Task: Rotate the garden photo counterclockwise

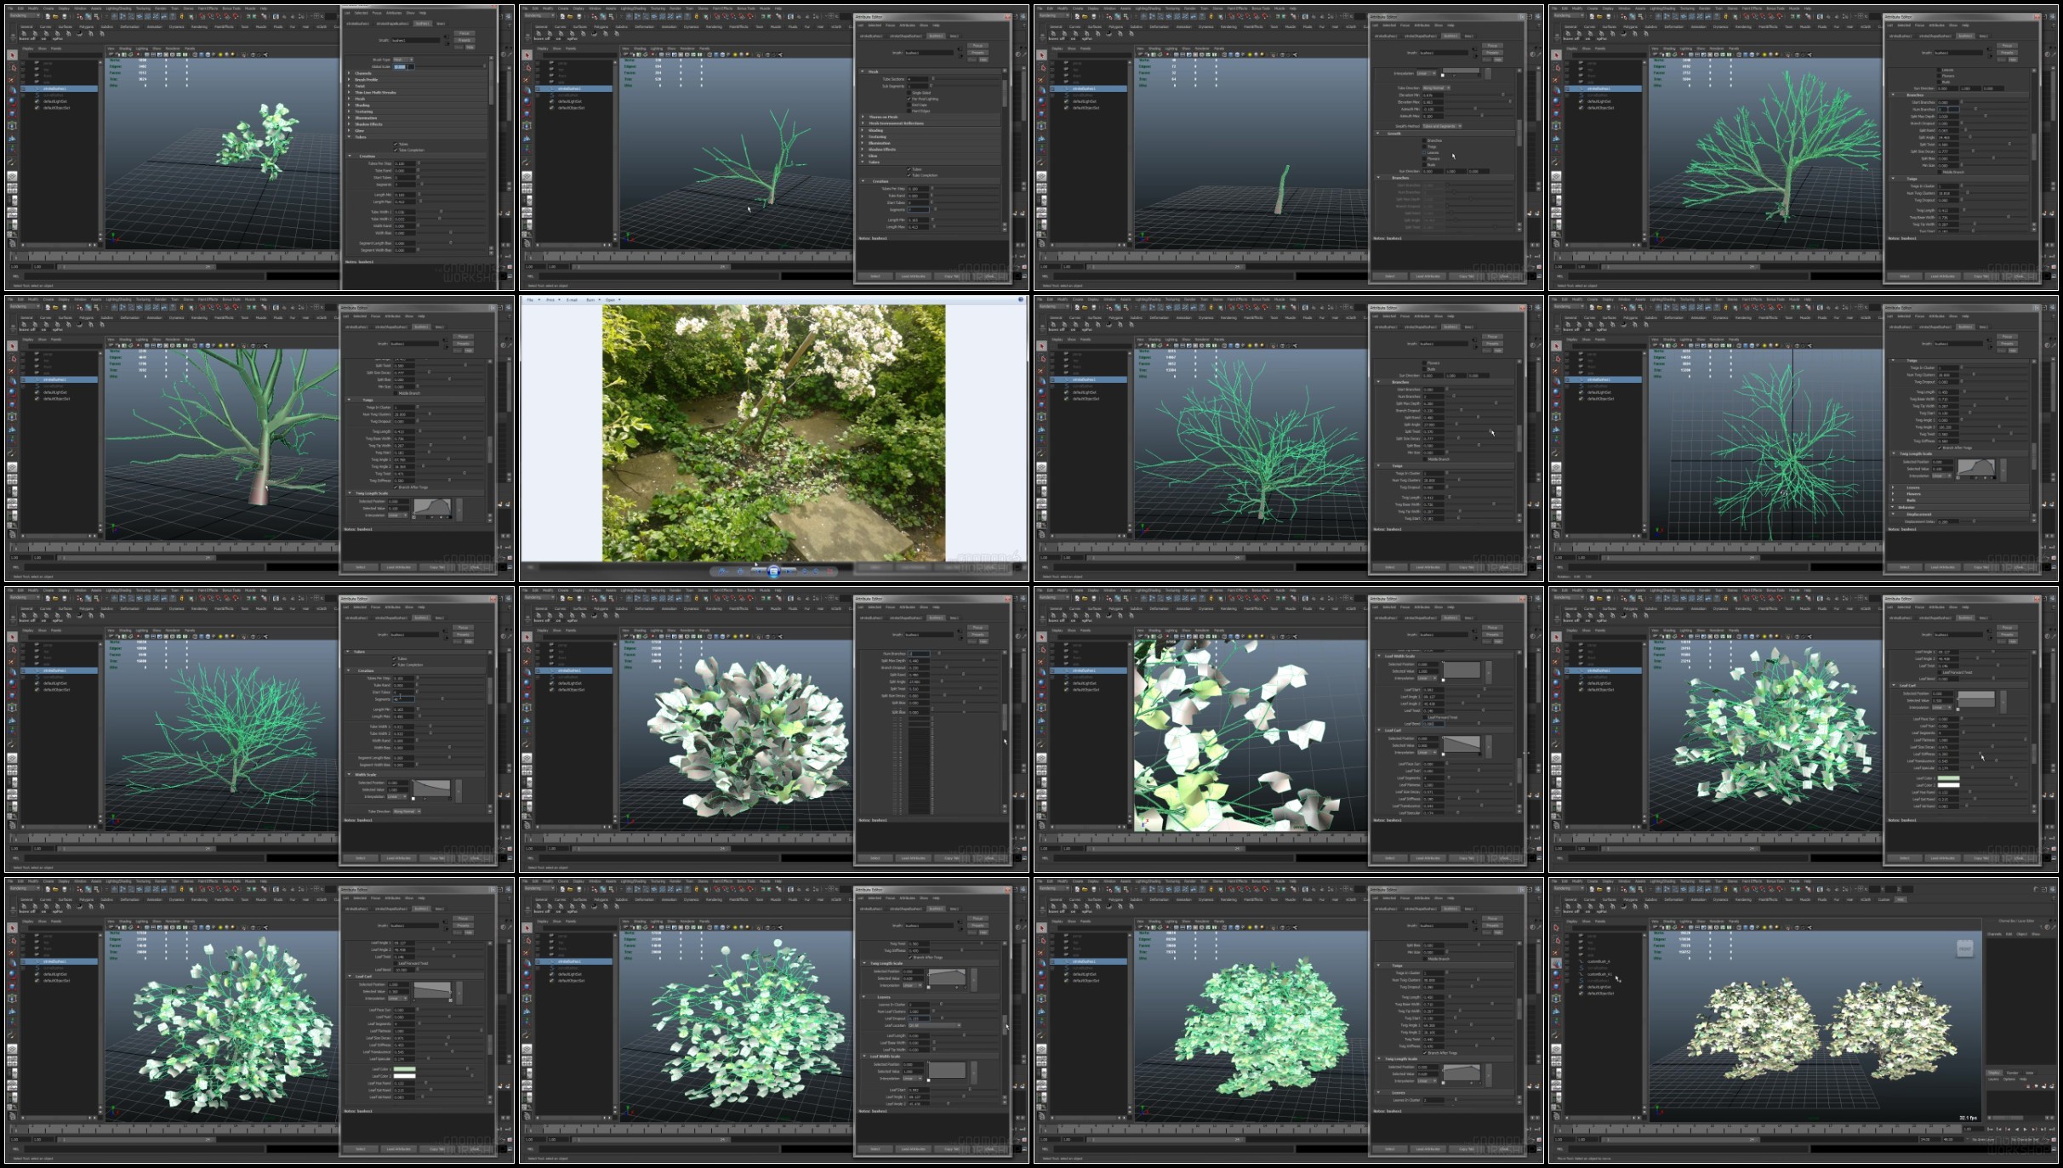Action: point(805,572)
